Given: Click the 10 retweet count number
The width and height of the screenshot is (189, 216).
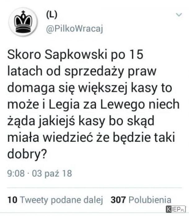Looking at the screenshot, I should coord(12,200).
